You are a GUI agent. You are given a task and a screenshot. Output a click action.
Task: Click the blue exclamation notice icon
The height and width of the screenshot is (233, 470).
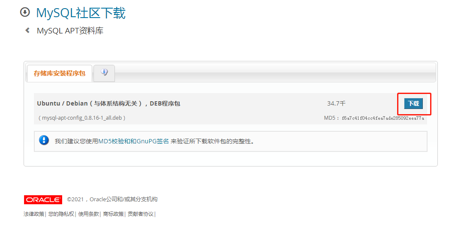tap(44, 140)
